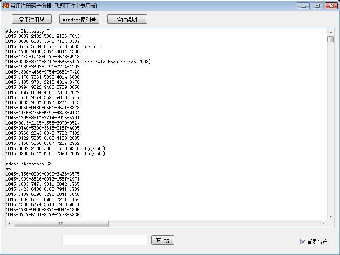The image size is (340, 255).
Task: Show the 软件说明 information
Action: pyautogui.click(x=127, y=20)
